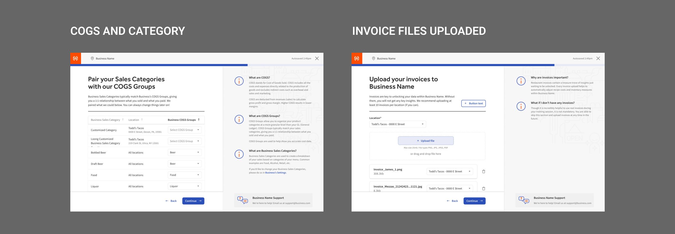The height and width of the screenshot is (234, 675).
Task: Change location dropdown for Invoice_James_1.png
Action: pyautogui.click(x=449, y=171)
